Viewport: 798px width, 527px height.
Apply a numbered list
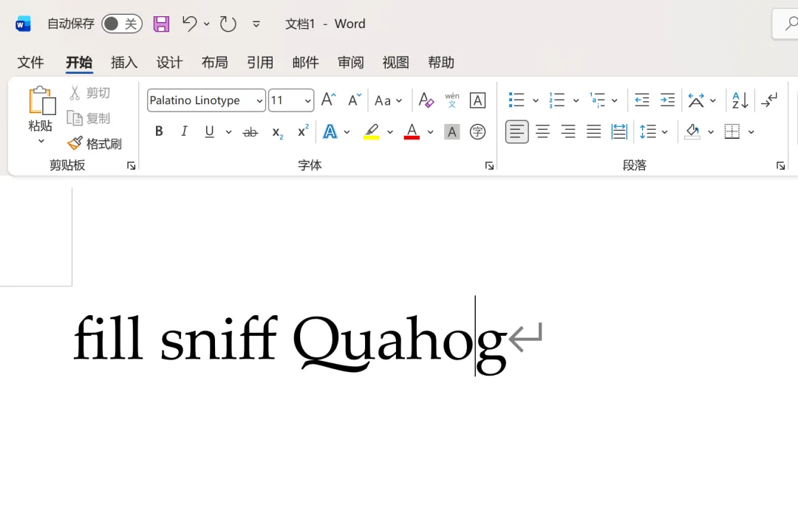coord(557,100)
